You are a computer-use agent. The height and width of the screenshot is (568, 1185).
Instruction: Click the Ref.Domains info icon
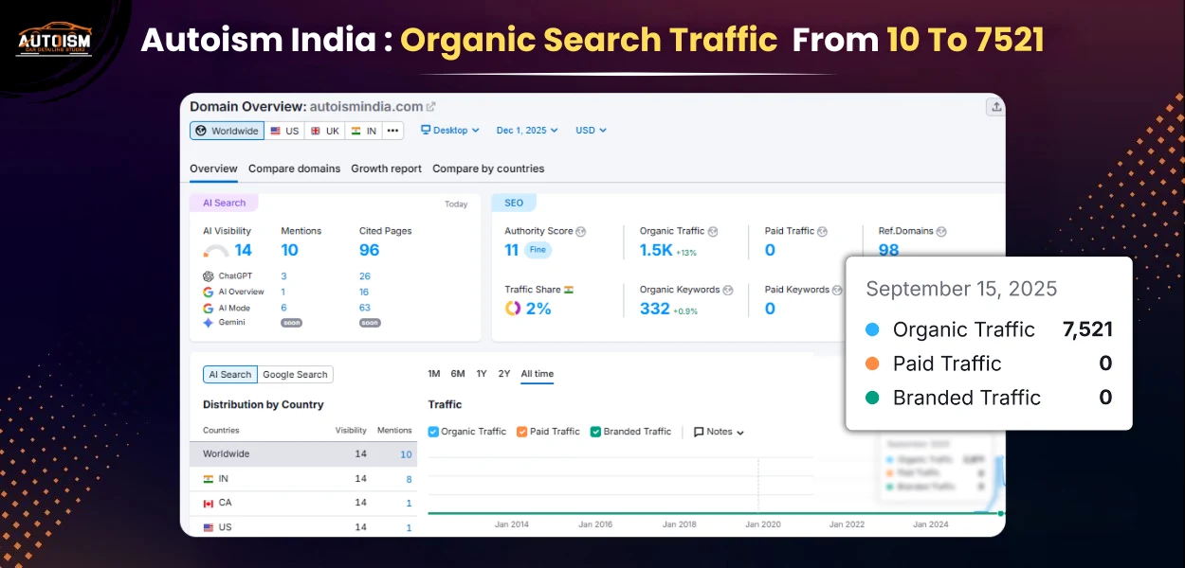point(941,231)
